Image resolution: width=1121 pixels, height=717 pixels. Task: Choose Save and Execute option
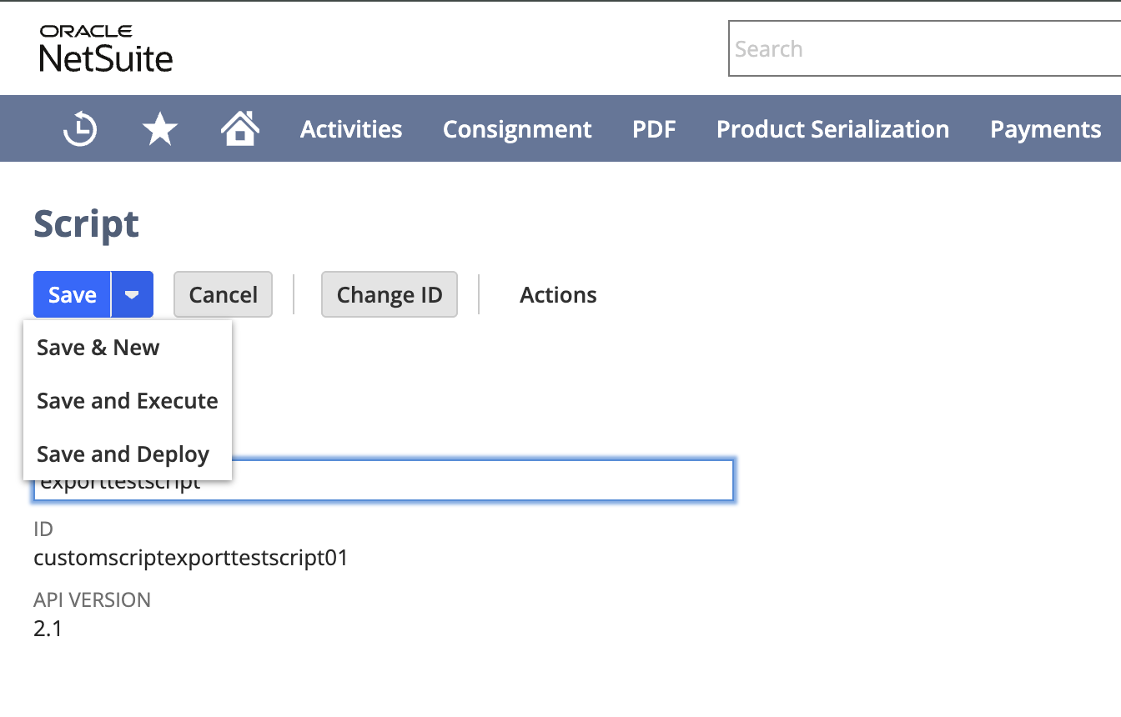click(128, 401)
